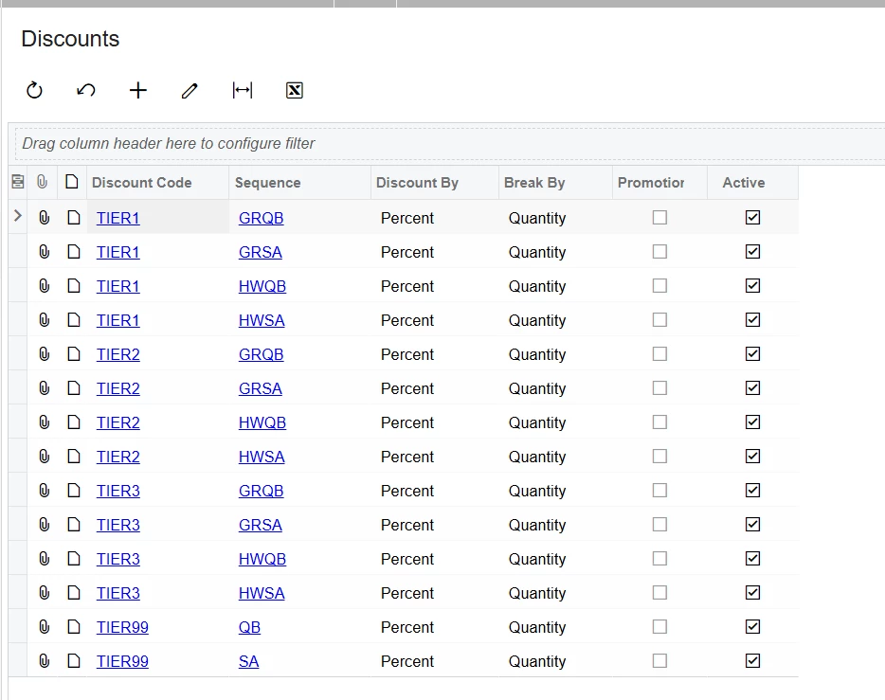
Task: Export to Excel using the X icon
Action: click(295, 90)
